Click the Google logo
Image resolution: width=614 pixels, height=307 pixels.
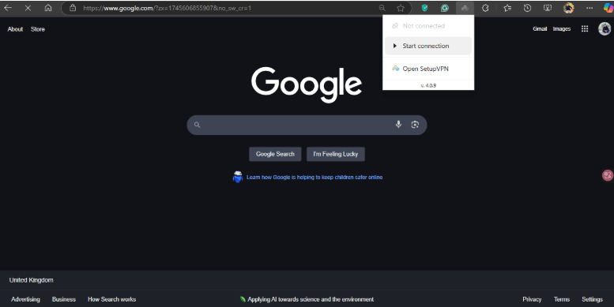307,84
